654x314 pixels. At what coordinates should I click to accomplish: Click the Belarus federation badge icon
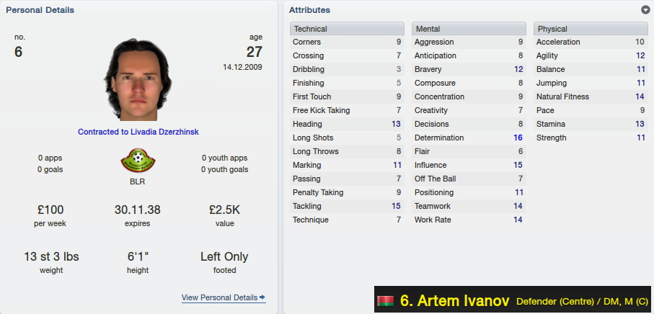click(x=138, y=161)
